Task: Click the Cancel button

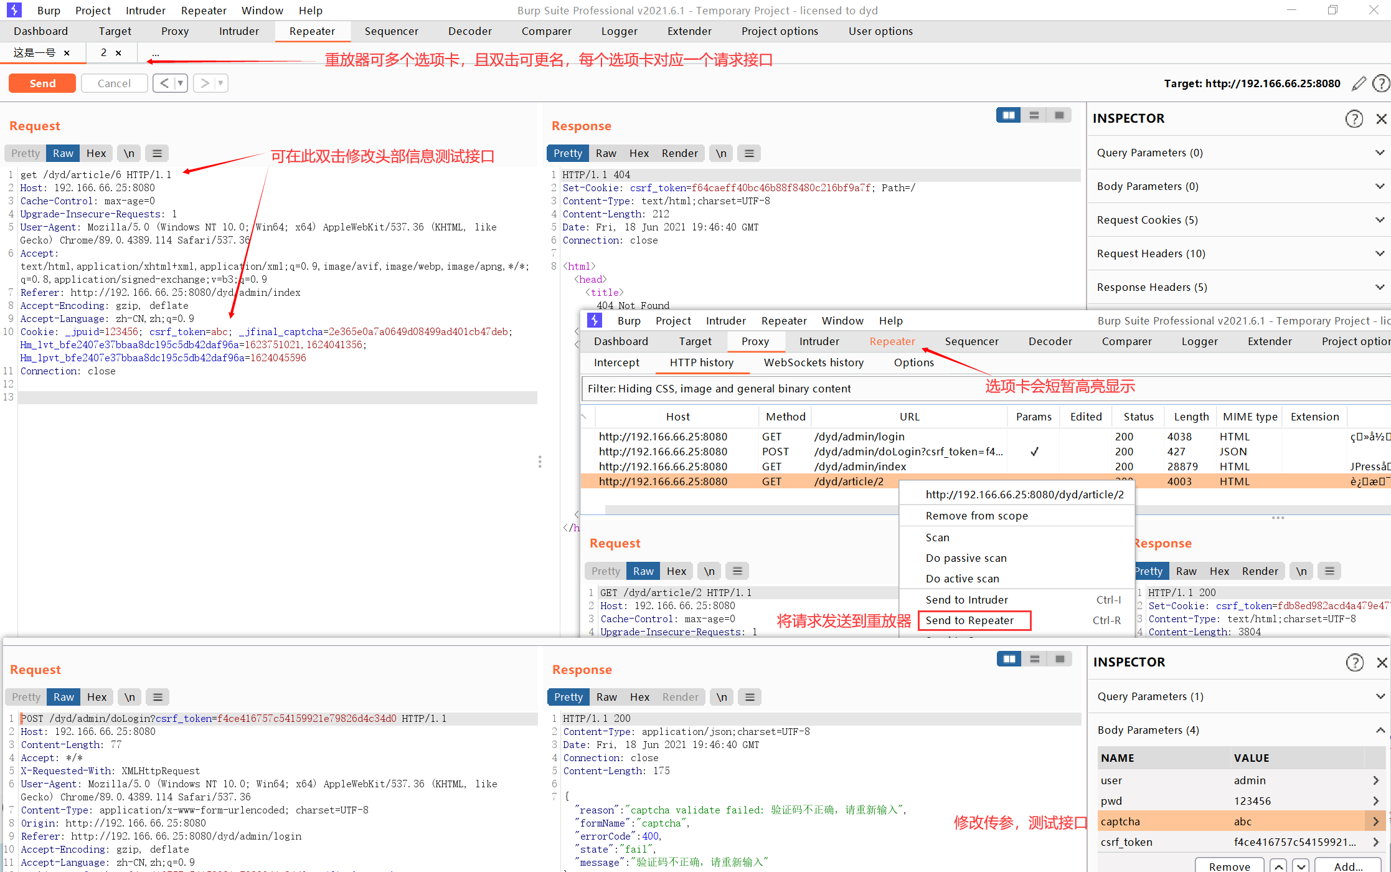Action: coord(114,83)
